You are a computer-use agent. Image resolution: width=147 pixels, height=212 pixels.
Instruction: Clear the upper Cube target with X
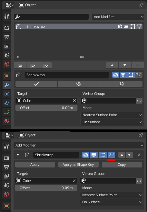pos(74,101)
